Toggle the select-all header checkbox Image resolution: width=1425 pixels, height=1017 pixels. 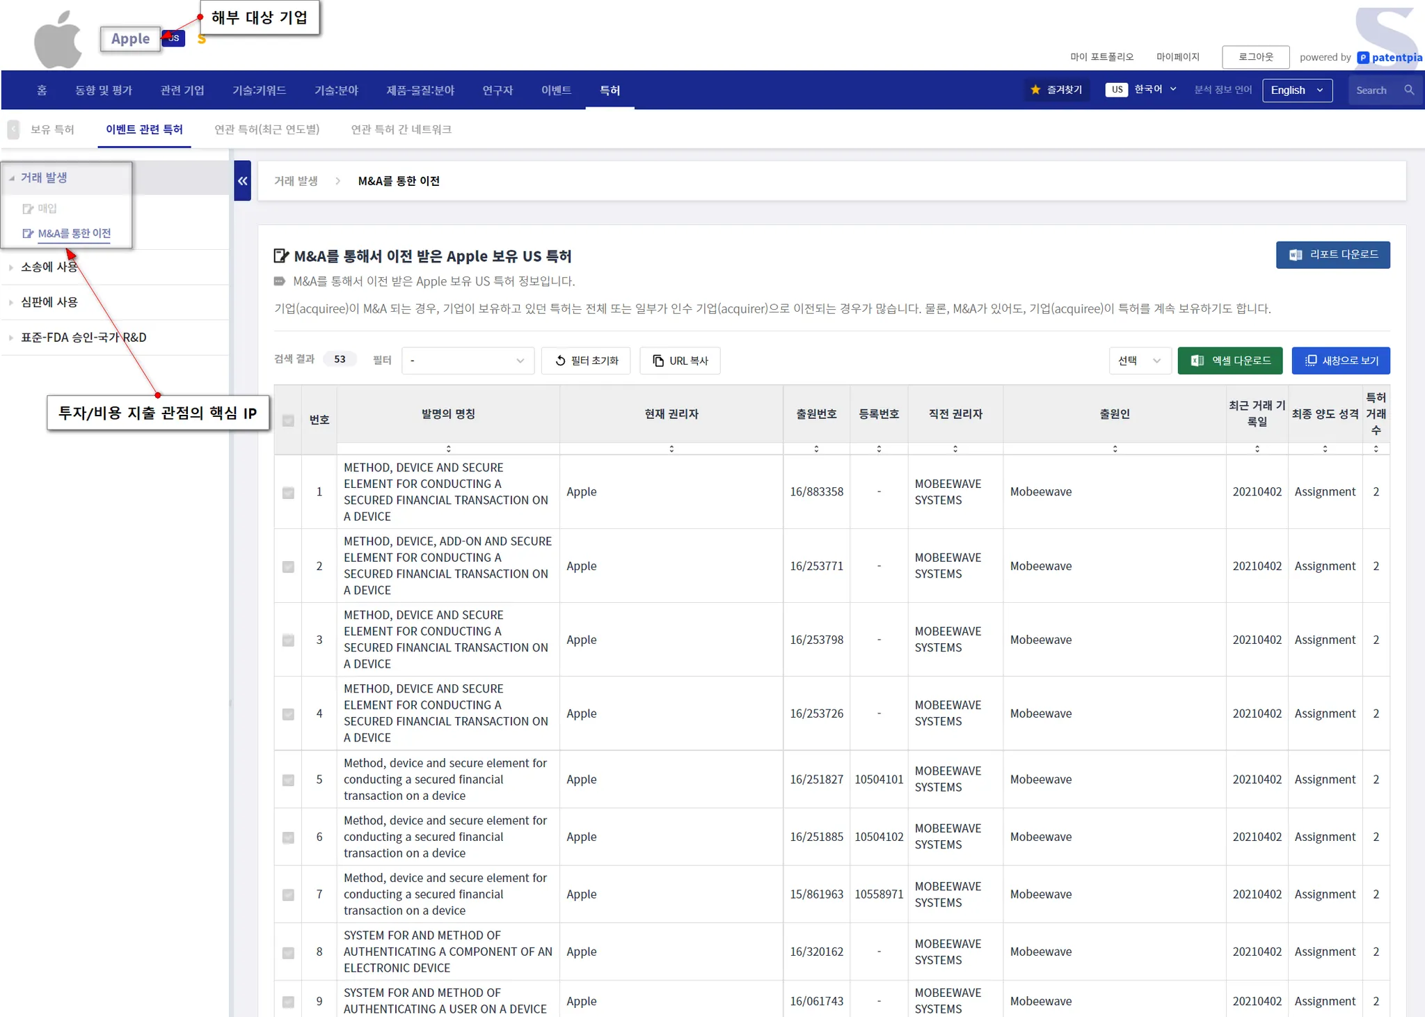point(288,420)
